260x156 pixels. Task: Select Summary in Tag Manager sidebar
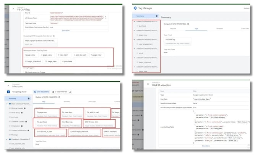pyautogui.click(x=140, y=16)
